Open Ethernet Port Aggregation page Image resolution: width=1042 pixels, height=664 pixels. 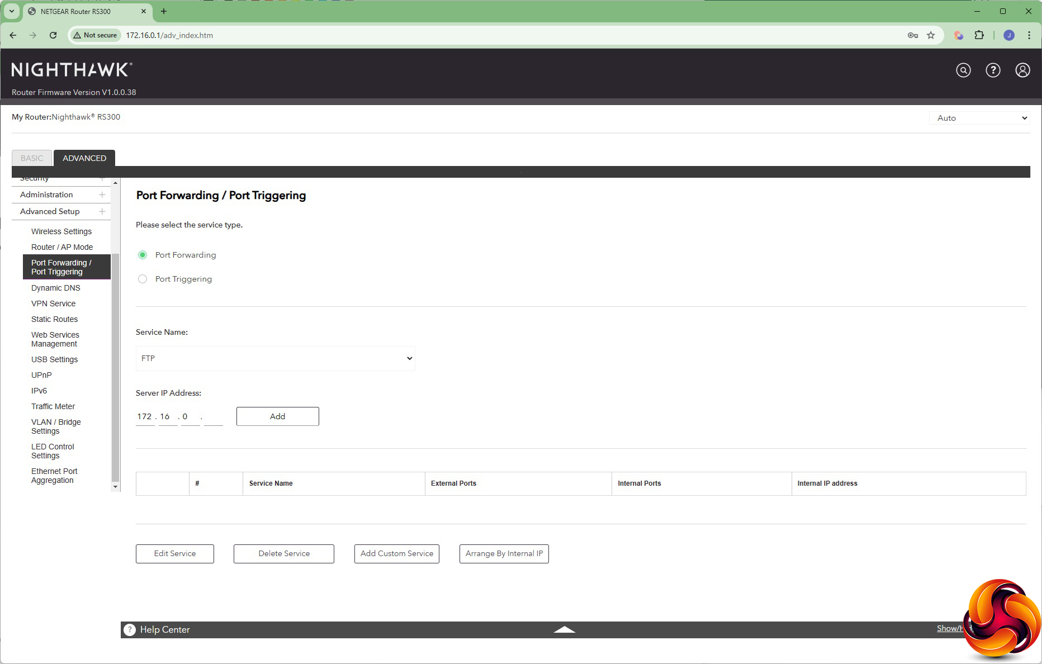[x=54, y=476]
